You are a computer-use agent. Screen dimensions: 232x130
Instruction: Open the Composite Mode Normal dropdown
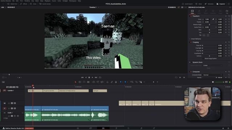[213, 75]
